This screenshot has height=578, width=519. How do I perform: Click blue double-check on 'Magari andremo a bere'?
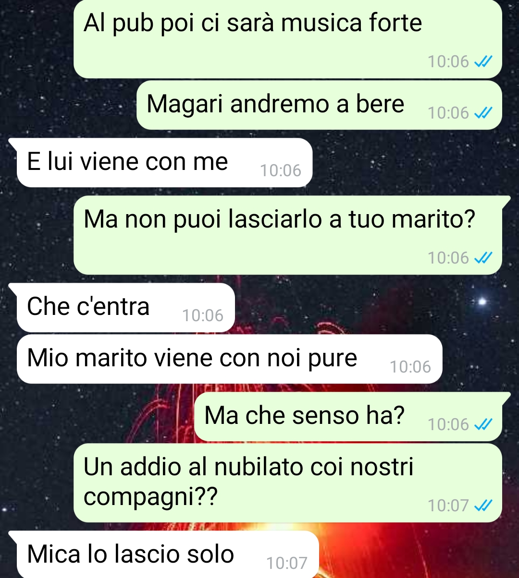point(483,113)
